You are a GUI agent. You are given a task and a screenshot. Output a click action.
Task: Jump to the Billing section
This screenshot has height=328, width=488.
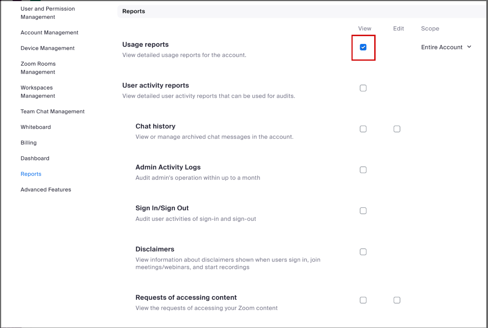coord(28,143)
